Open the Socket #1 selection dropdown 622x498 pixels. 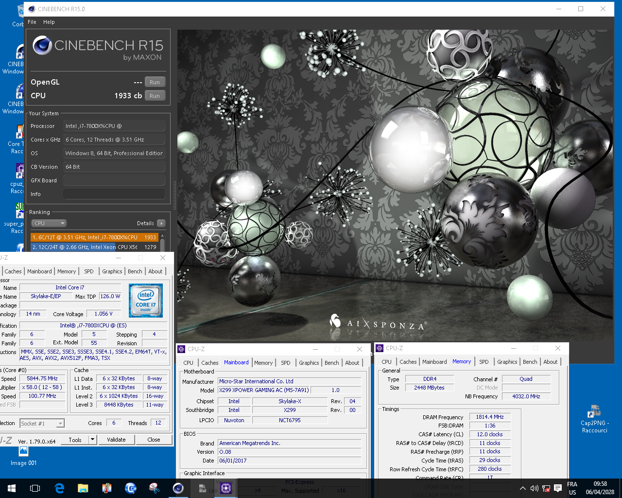pos(42,423)
